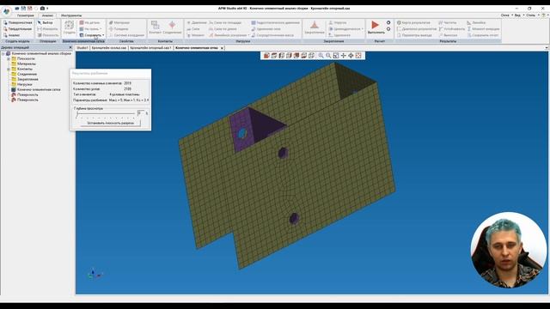Click the APM Studio application logo button
The width and height of the screenshot is (550, 309).
tap(6, 11)
